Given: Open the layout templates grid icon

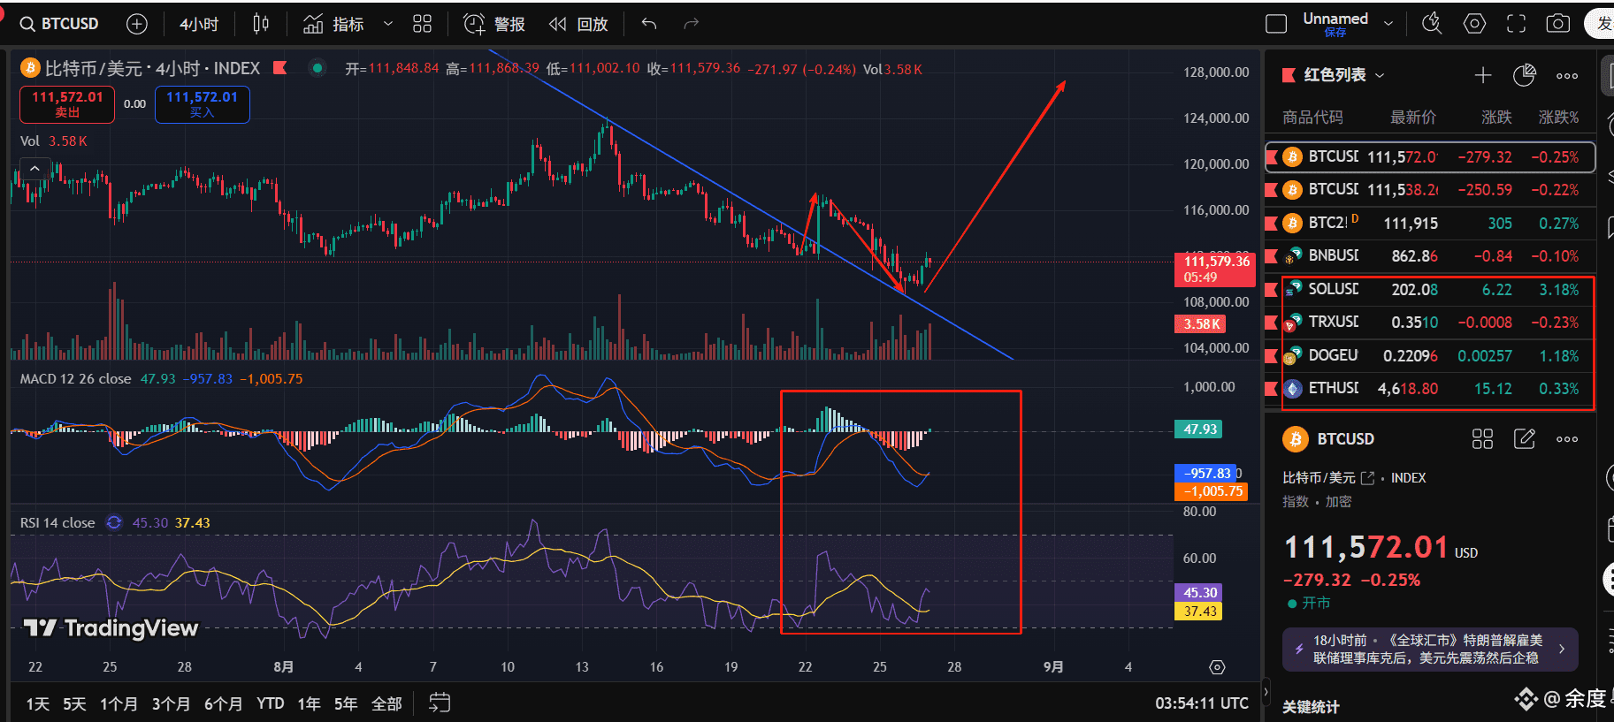Looking at the screenshot, I should click(423, 24).
